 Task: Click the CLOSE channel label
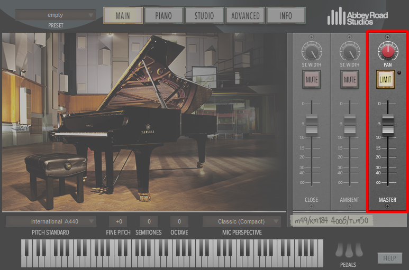(312, 200)
